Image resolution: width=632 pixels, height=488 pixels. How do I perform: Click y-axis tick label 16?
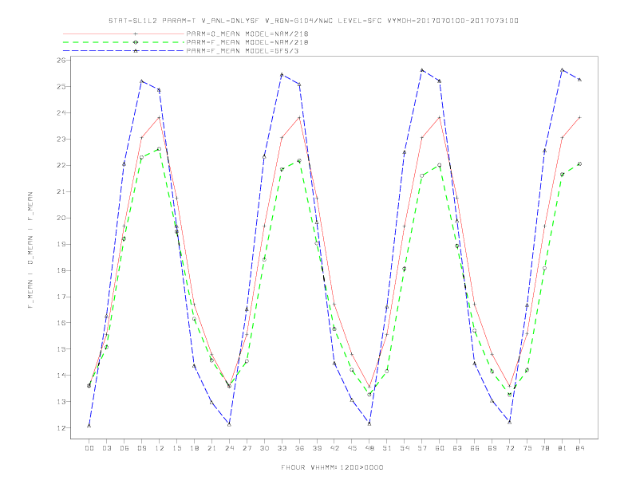[61, 323]
